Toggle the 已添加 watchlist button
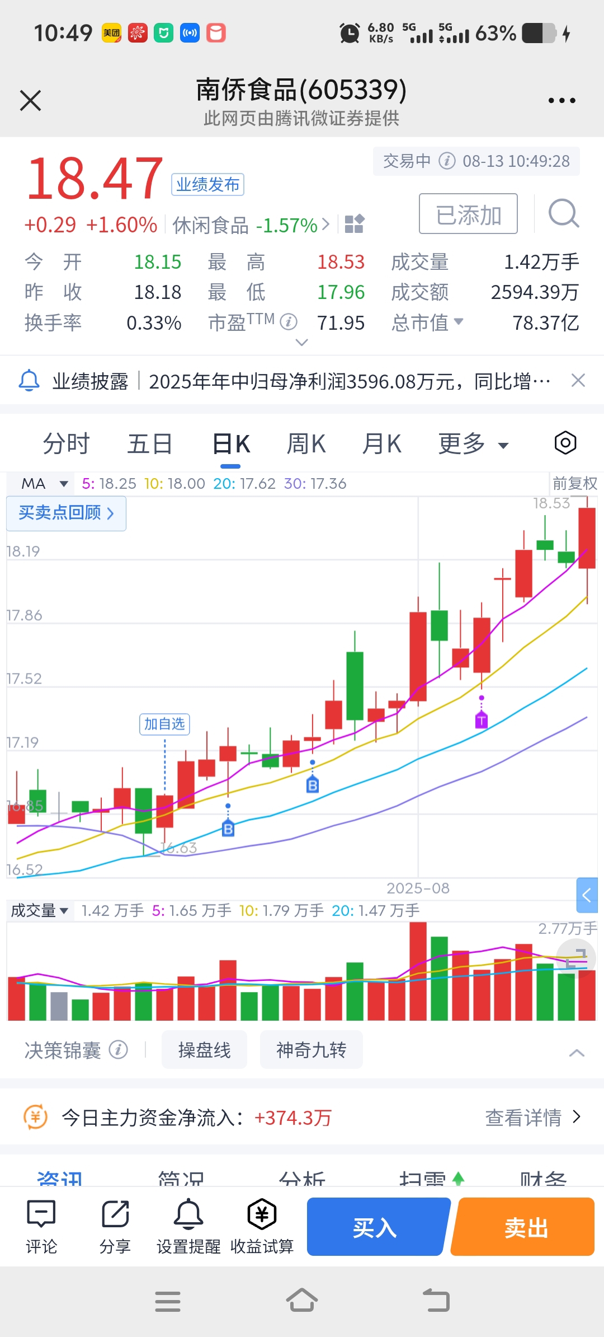 468,213
